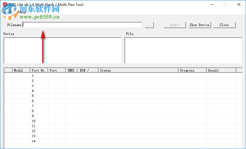Click the Close button
The image size is (246, 149).
pos(224,25)
